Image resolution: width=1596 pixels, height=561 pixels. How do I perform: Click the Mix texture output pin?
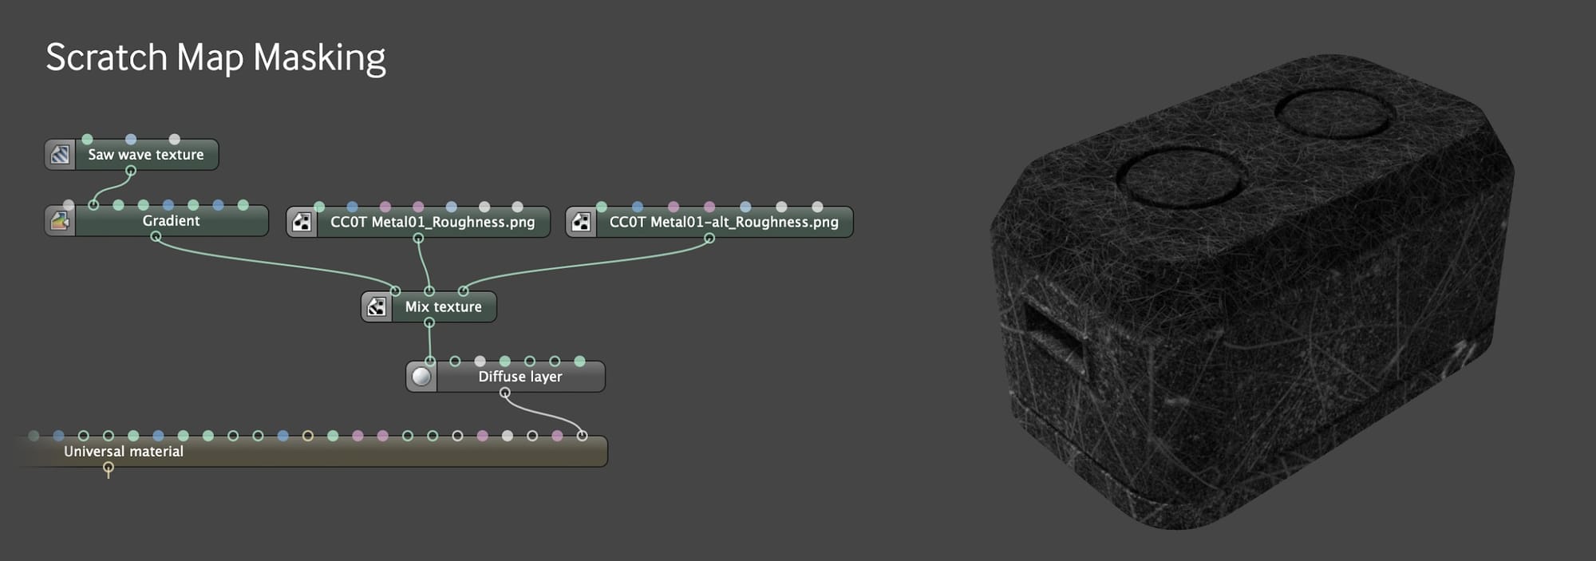tap(429, 322)
